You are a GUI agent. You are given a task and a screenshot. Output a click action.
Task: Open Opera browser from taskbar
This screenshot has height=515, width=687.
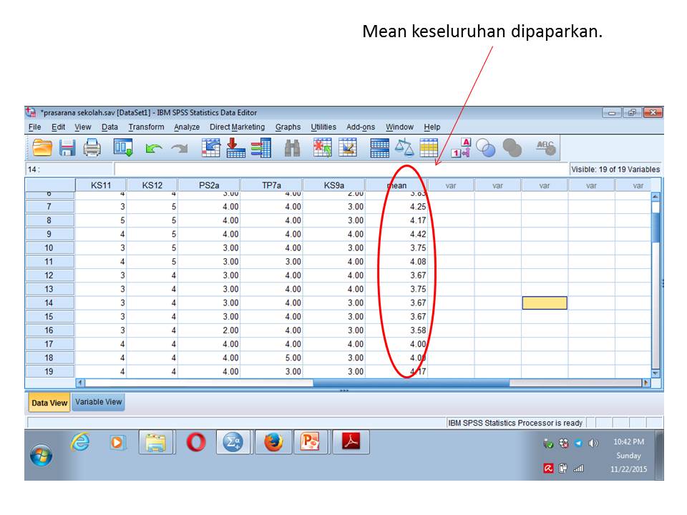[196, 442]
